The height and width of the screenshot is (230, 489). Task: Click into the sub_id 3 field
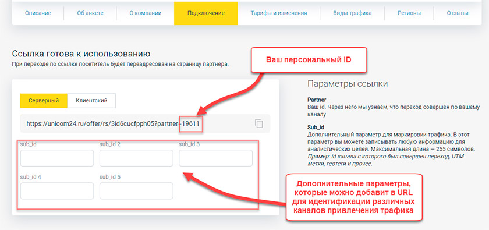(215, 158)
